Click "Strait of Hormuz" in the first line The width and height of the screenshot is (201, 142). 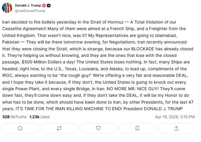coord(104,22)
